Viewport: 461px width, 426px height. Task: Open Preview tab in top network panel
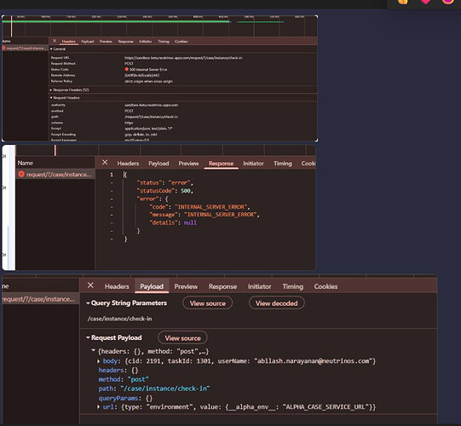click(106, 42)
